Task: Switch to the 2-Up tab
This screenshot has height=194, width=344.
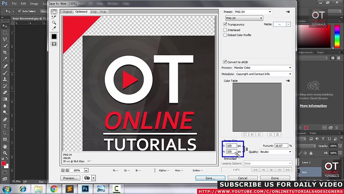Action: [94, 12]
